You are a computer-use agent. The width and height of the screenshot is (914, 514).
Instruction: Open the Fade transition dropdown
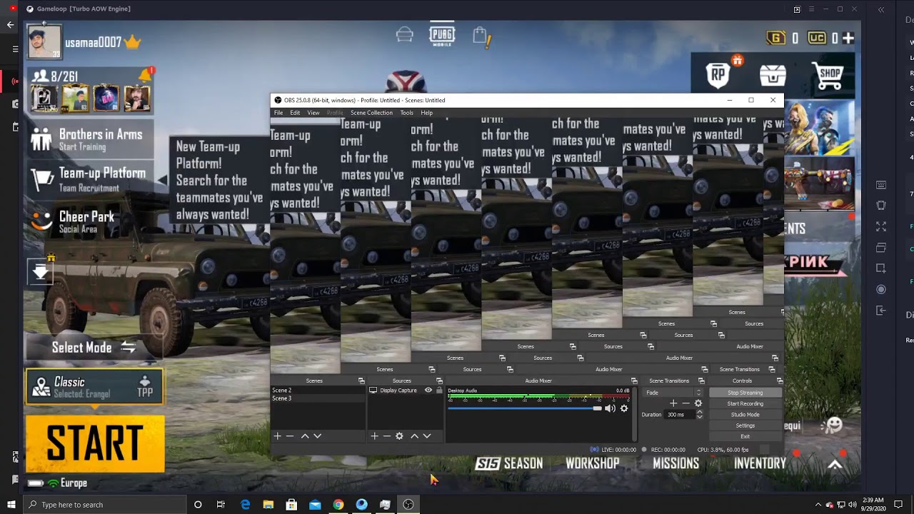point(674,393)
